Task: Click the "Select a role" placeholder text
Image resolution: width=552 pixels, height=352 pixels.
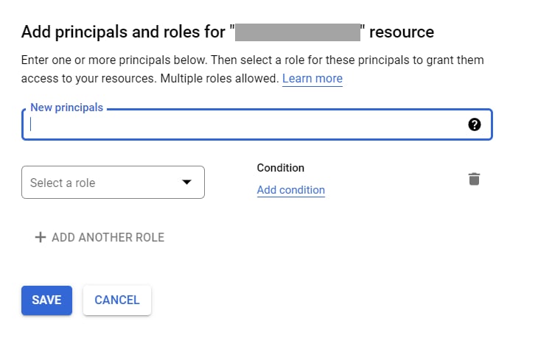Action: click(x=63, y=183)
